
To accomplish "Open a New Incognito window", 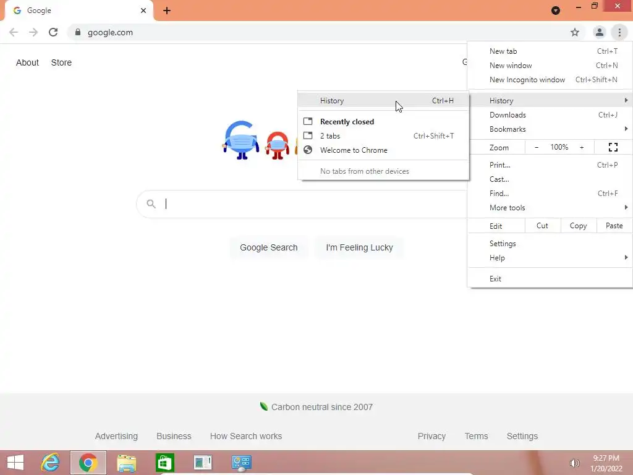I will pyautogui.click(x=550, y=80).
